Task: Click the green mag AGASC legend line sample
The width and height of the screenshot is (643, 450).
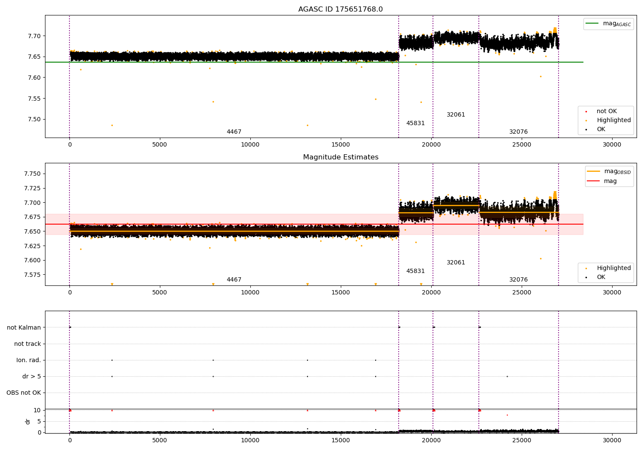Action: [x=592, y=24]
